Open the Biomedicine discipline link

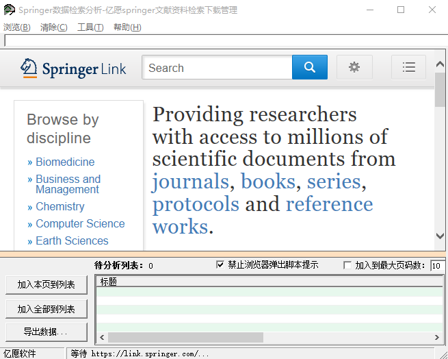point(65,162)
